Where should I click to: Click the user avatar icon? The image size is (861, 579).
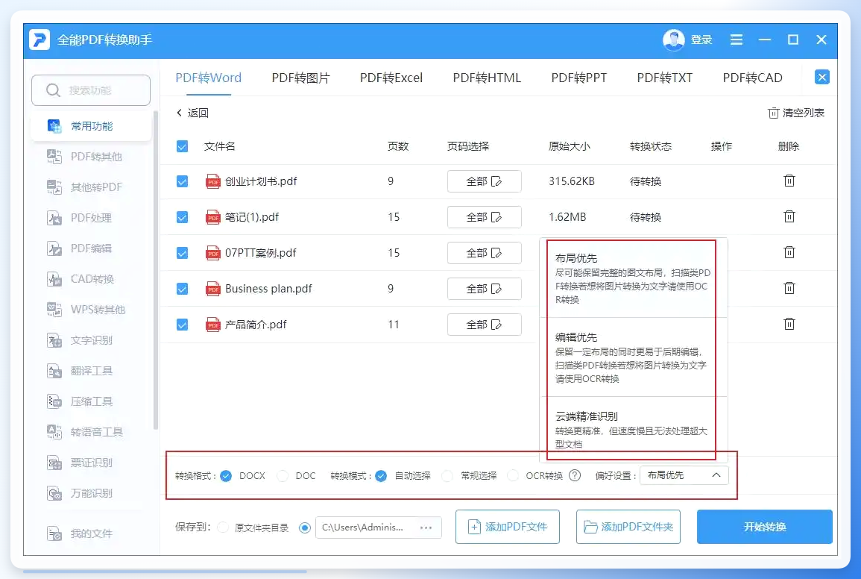(x=673, y=40)
